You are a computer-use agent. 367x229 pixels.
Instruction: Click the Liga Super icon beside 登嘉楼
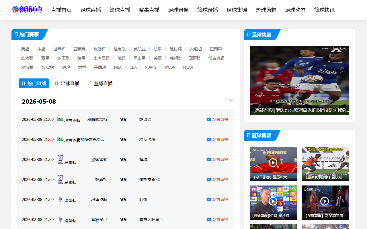click(60, 179)
